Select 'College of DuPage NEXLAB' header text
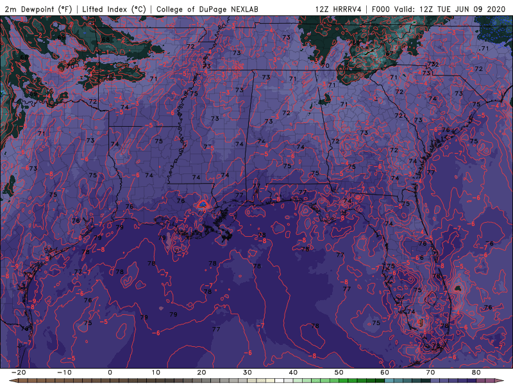 (x=207, y=9)
